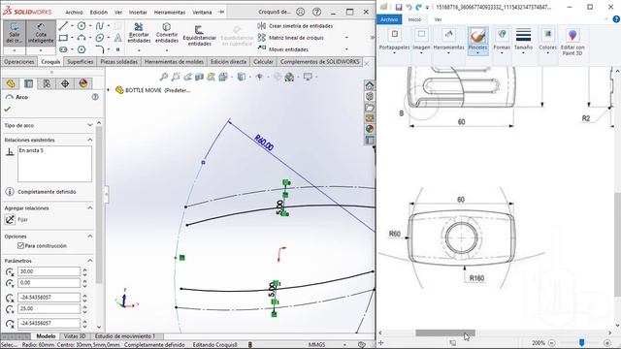Open Matriz lineal de croquis dropdown arrow
Viewport: 621px width, 349px height.
tap(346, 38)
